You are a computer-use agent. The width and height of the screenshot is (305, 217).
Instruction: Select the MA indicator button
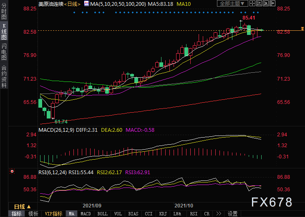72,214
